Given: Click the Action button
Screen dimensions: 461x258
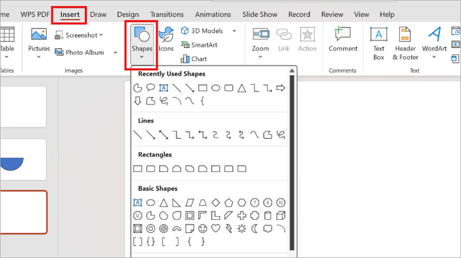Looking at the screenshot, I should 308,39.
